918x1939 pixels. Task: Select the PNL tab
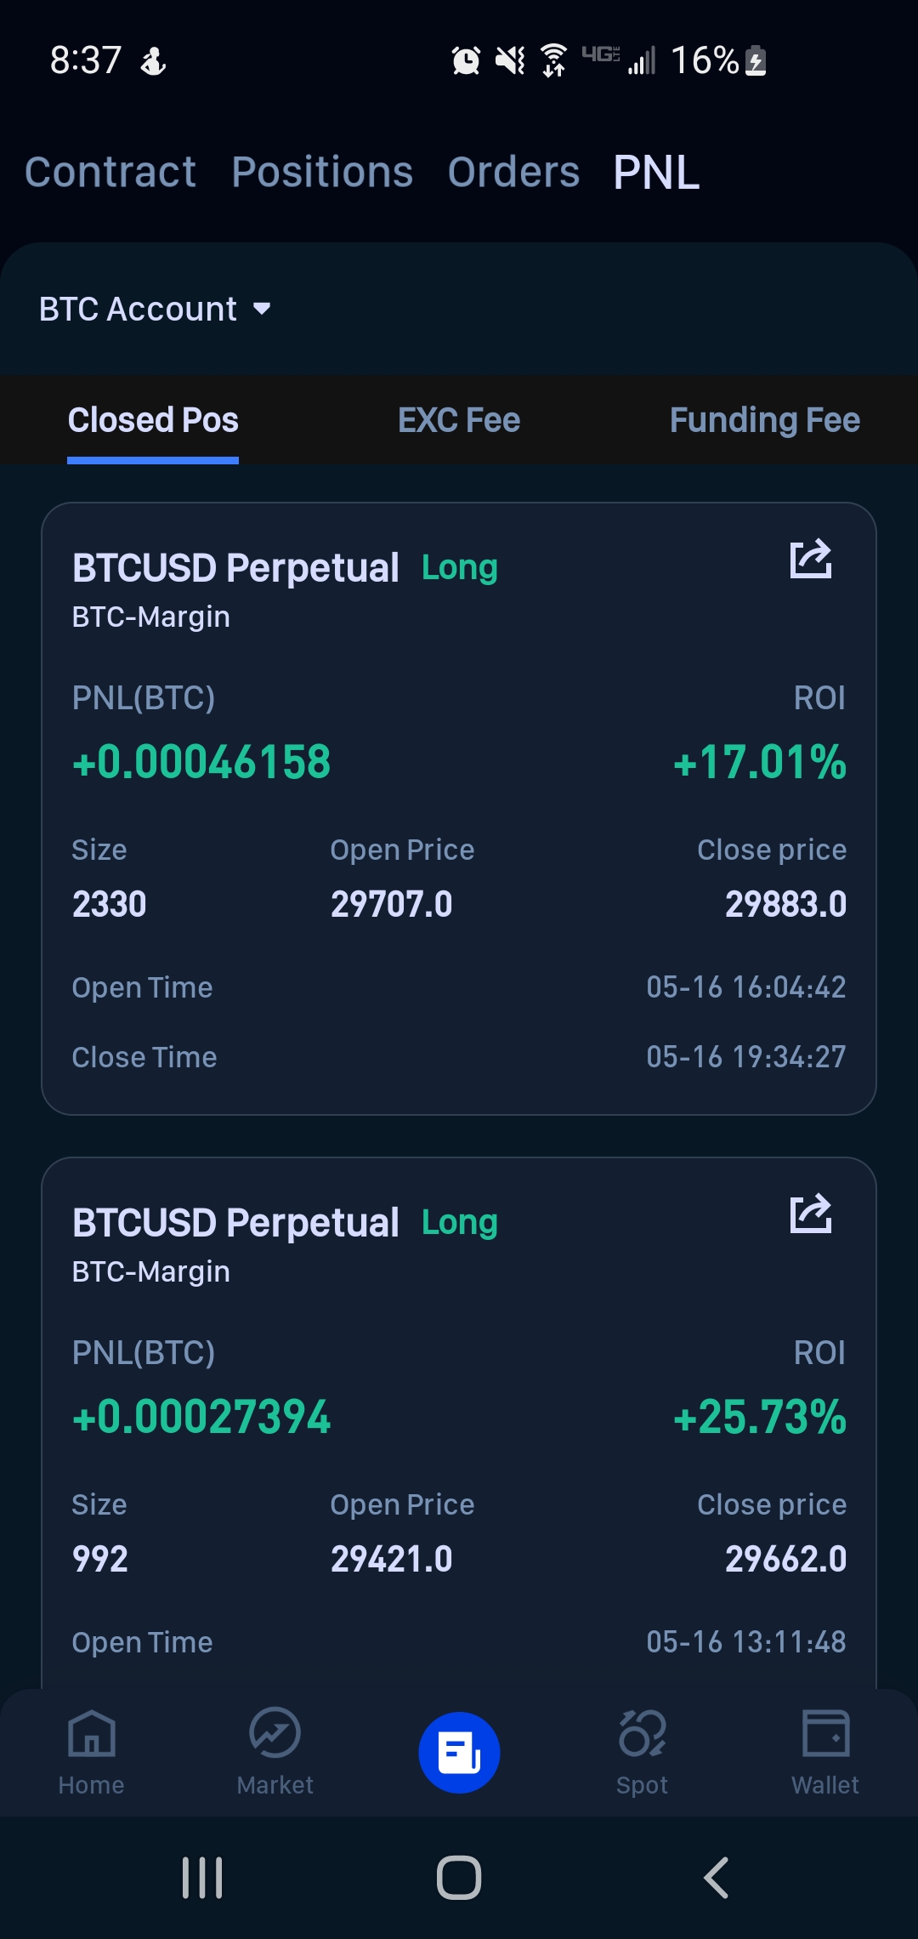pos(656,172)
